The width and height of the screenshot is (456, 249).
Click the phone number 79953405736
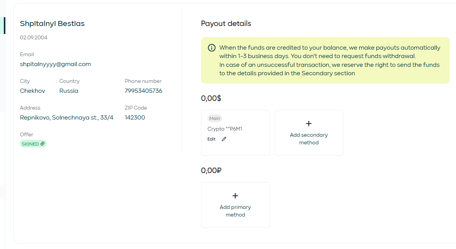coord(144,91)
